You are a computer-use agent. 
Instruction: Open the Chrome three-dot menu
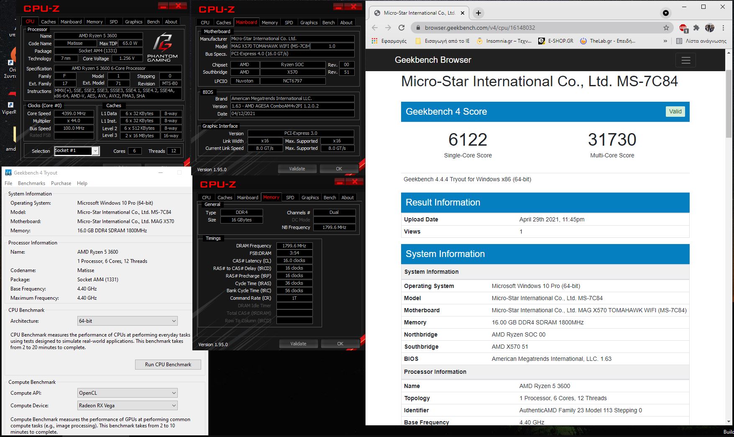point(723,28)
